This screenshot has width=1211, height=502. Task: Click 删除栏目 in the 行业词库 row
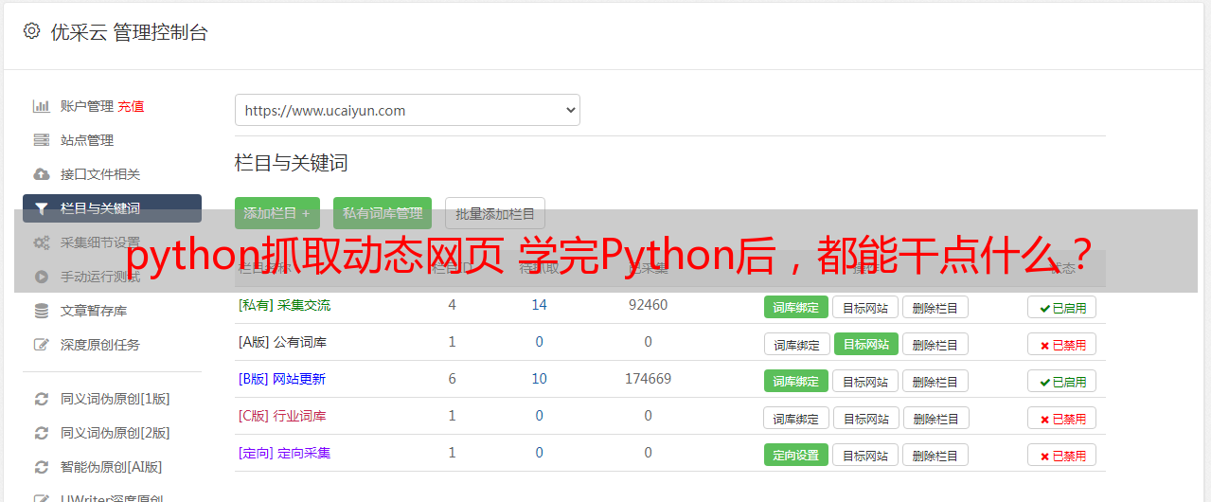(x=935, y=418)
